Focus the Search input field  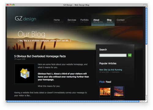coord(113,55)
